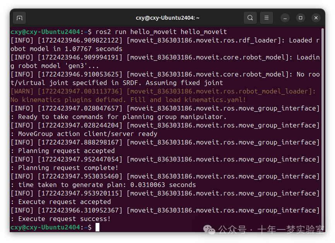335x243 pixels.
Task: Click the timestamp [1722423966.310952367]
Action: point(80,211)
